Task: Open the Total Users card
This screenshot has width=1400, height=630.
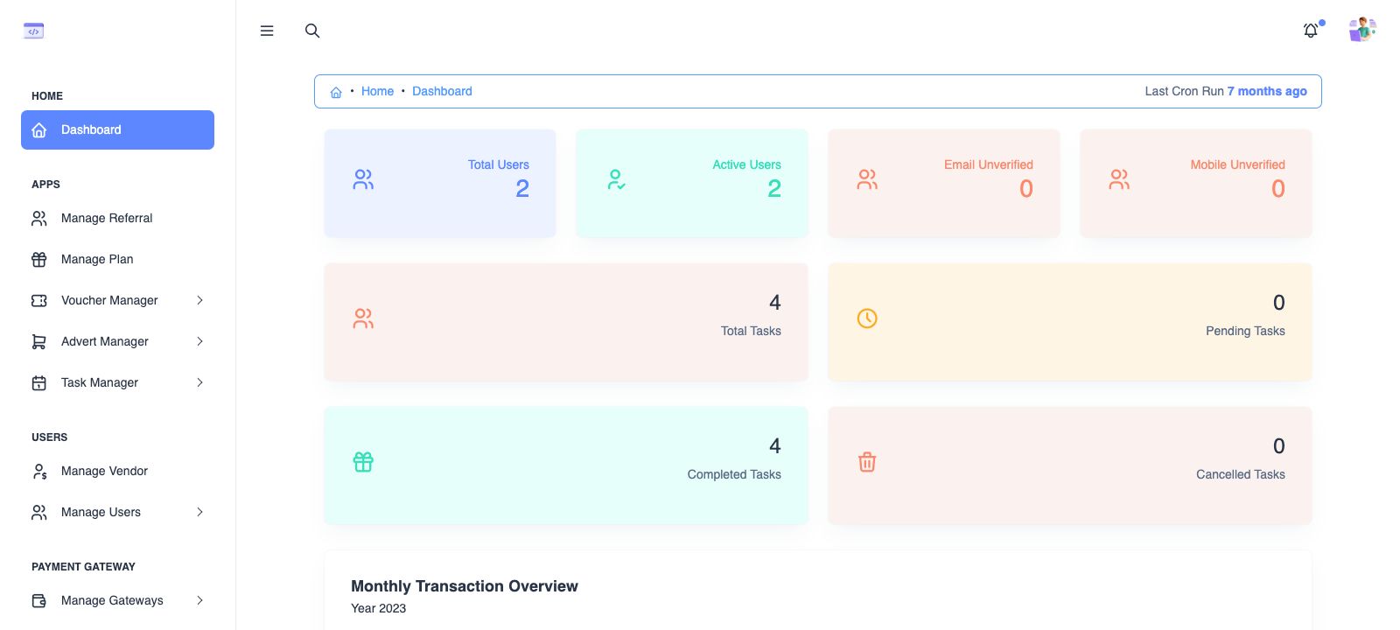Action: pyautogui.click(x=440, y=183)
